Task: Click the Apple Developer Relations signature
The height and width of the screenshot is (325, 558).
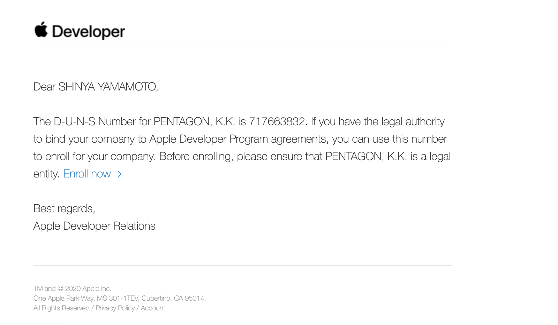Action: pyautogui.click(x=94, y=226)
